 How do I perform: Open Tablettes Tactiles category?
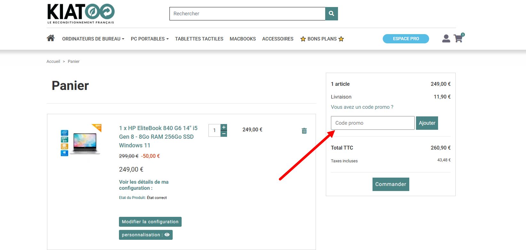point(199,39)
